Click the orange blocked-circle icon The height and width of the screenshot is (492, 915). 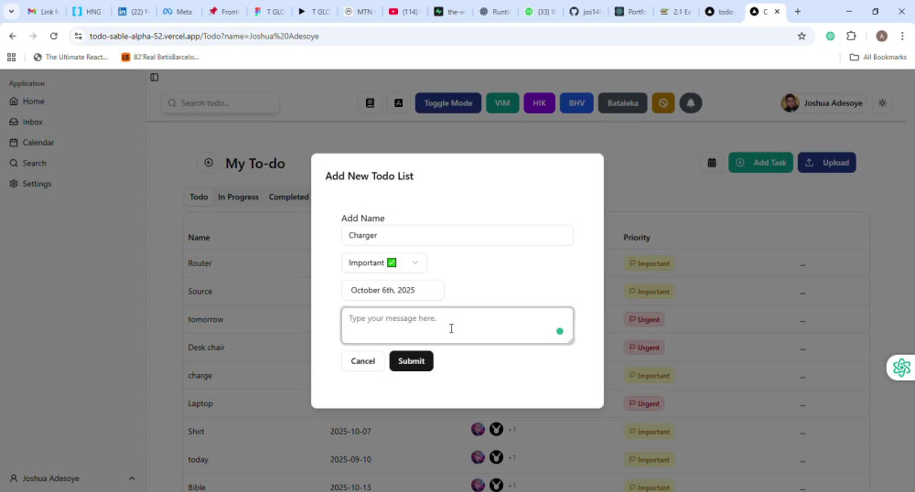tap(662, 103)
